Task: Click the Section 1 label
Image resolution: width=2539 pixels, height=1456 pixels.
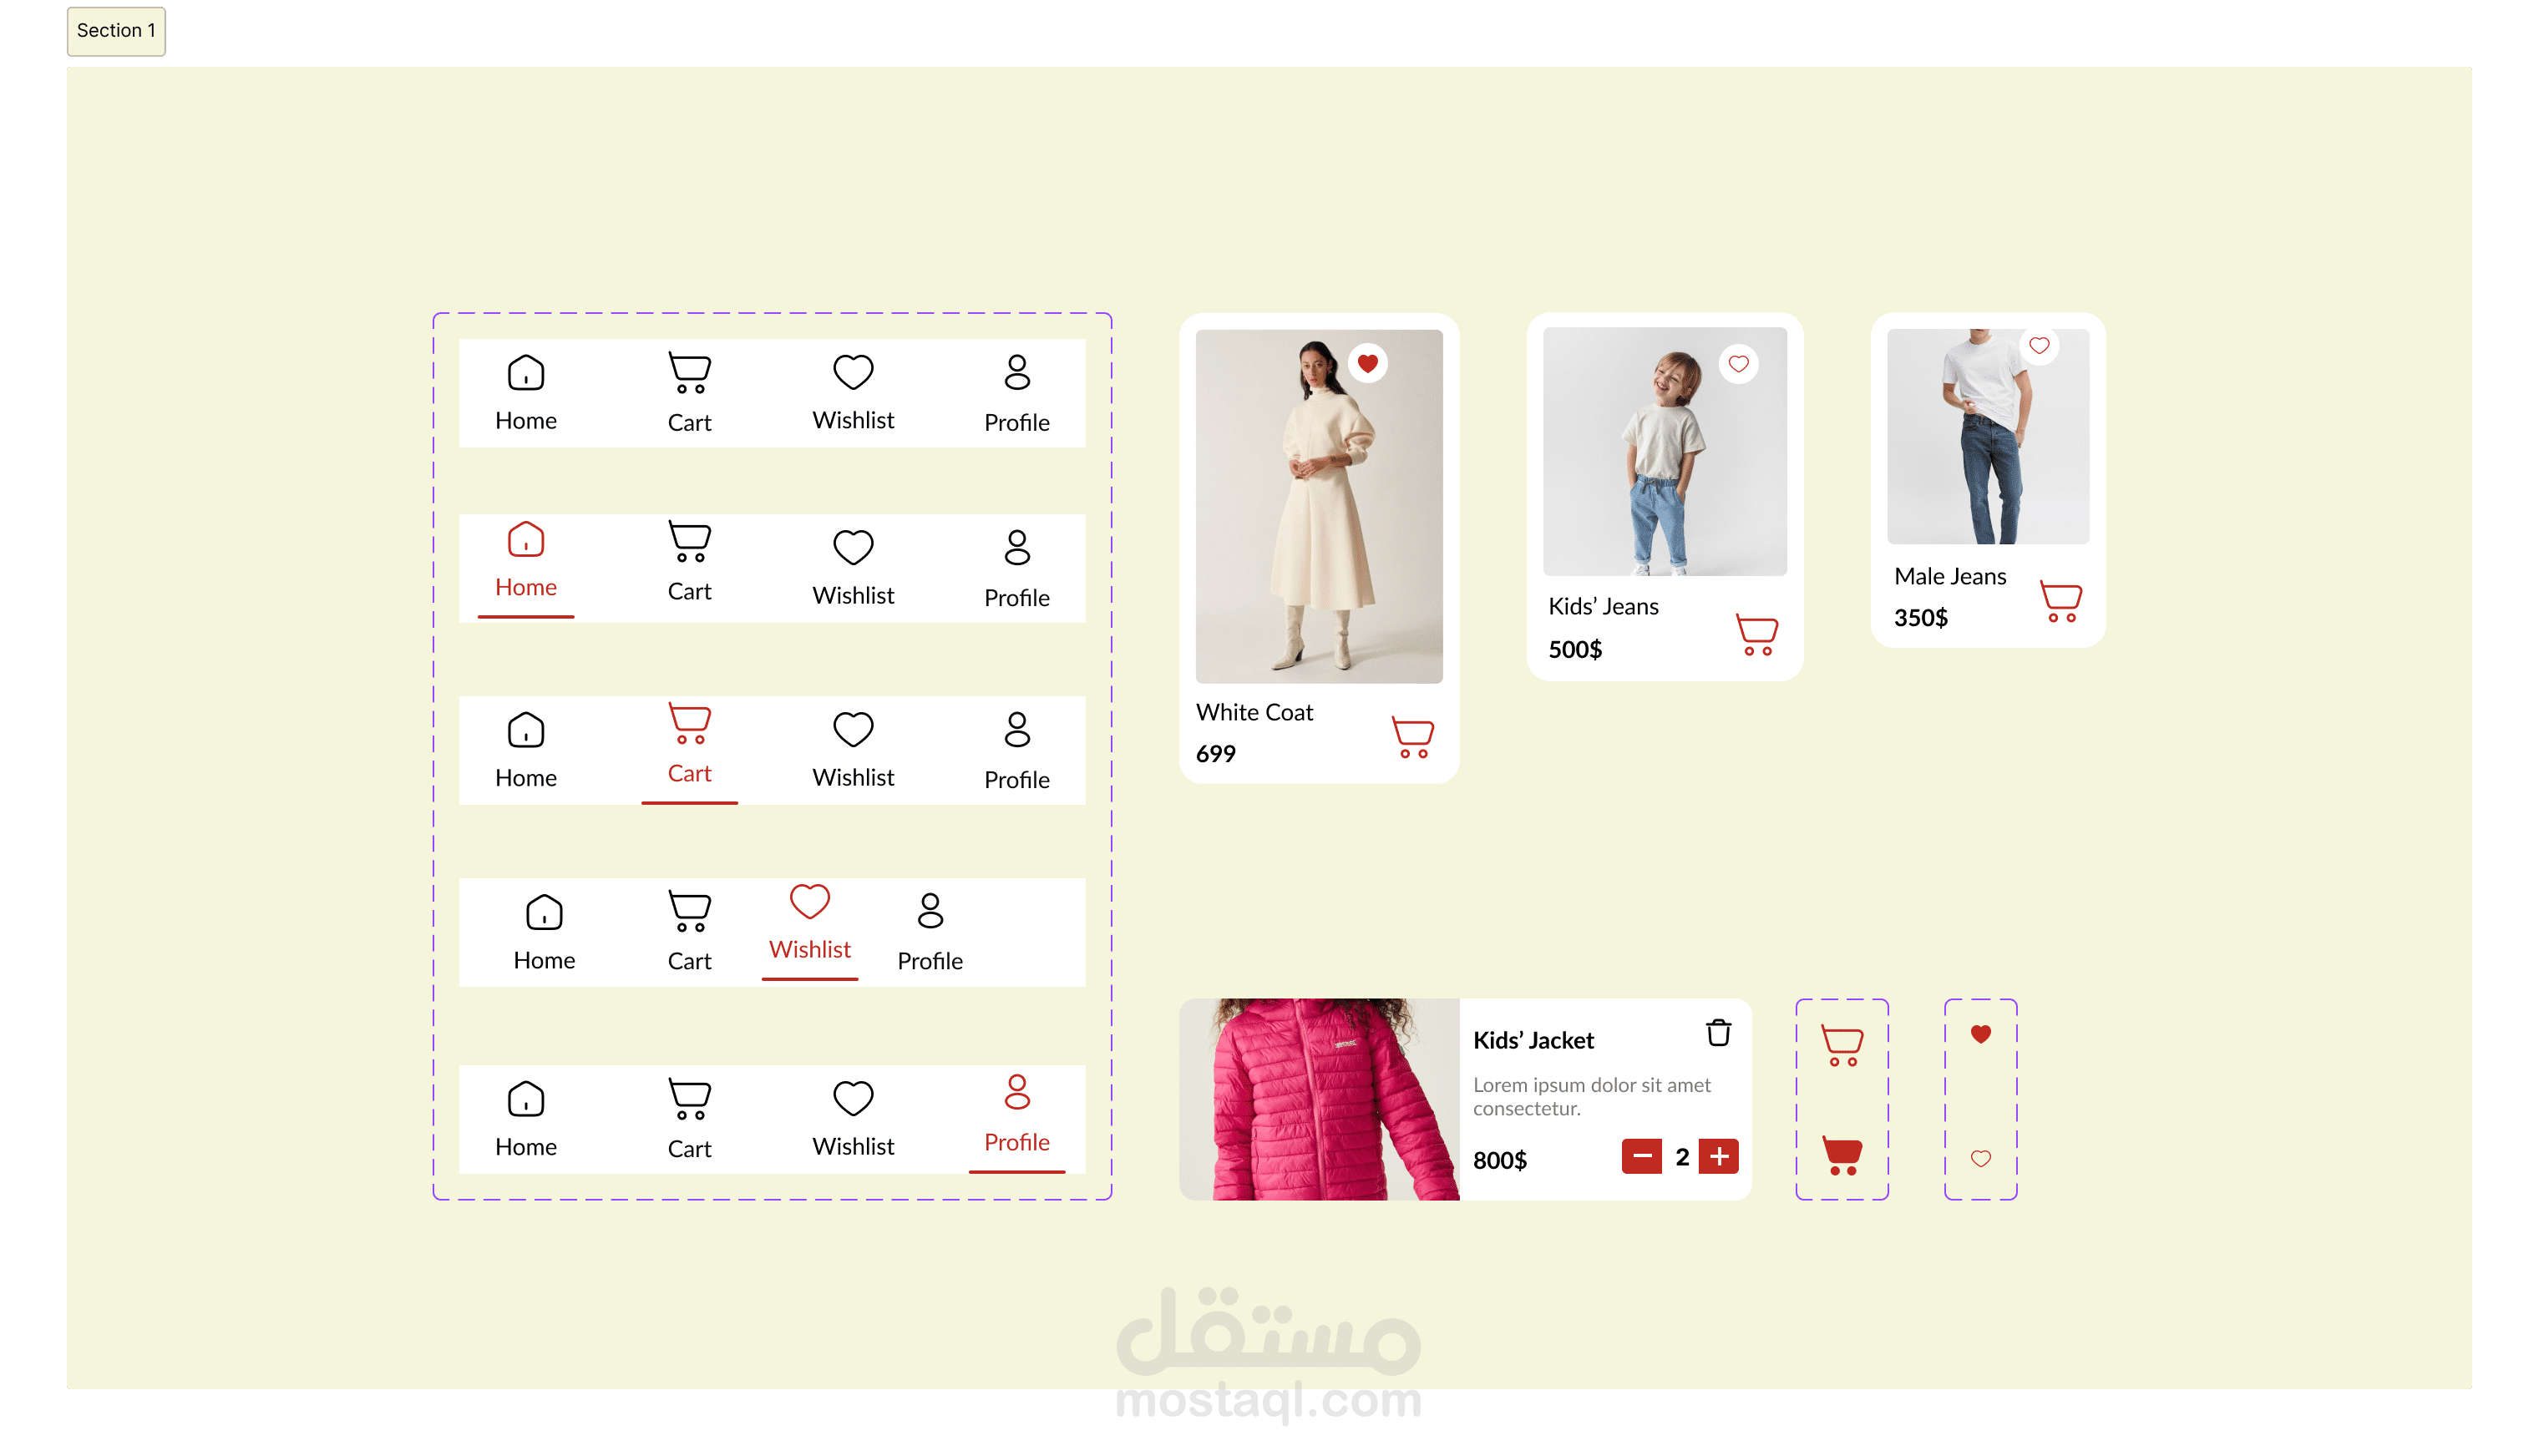Action: click(x=116, y=31)
